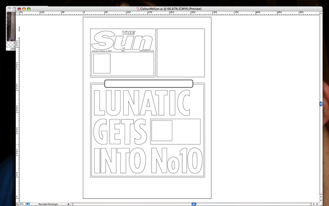The width and height of the screenshot is (329, 206).
Task: Zoom ColourMeSun.ai window with the green button
Action: [x=29, y=9]
